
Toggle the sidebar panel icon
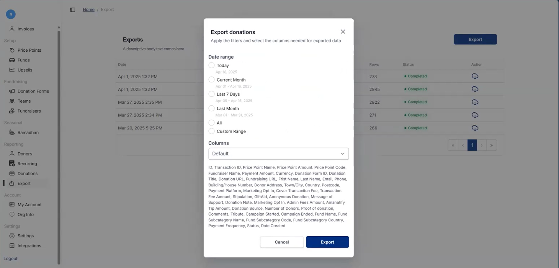coord(72,10)
